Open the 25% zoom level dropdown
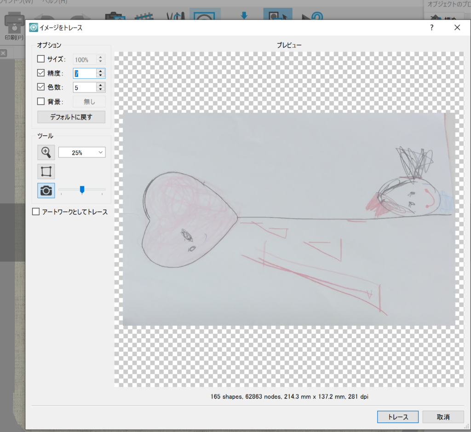 click(x=82, y=153)
